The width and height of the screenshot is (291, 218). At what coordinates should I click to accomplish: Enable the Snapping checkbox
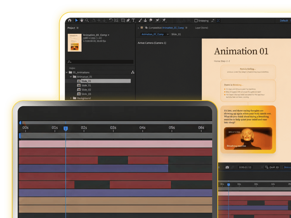pos(196,21)
